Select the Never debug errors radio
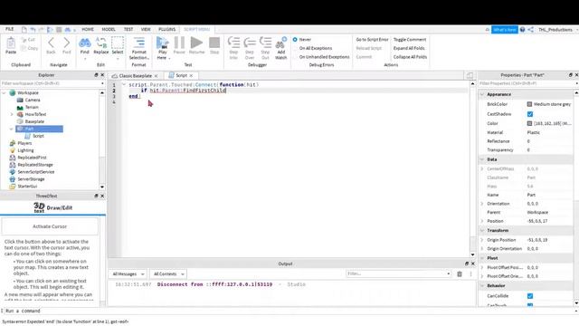Image resolution: width=579 pixels, height=326 pixels. tap(295, 39)
